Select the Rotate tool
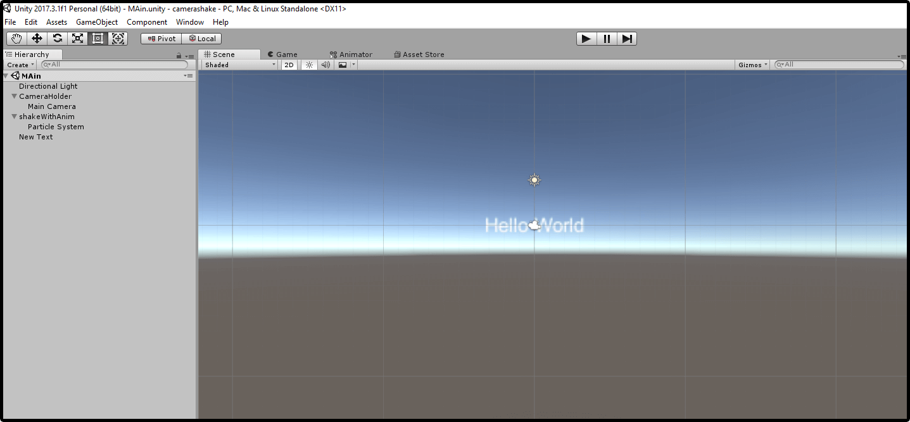 tap(57, 38)
